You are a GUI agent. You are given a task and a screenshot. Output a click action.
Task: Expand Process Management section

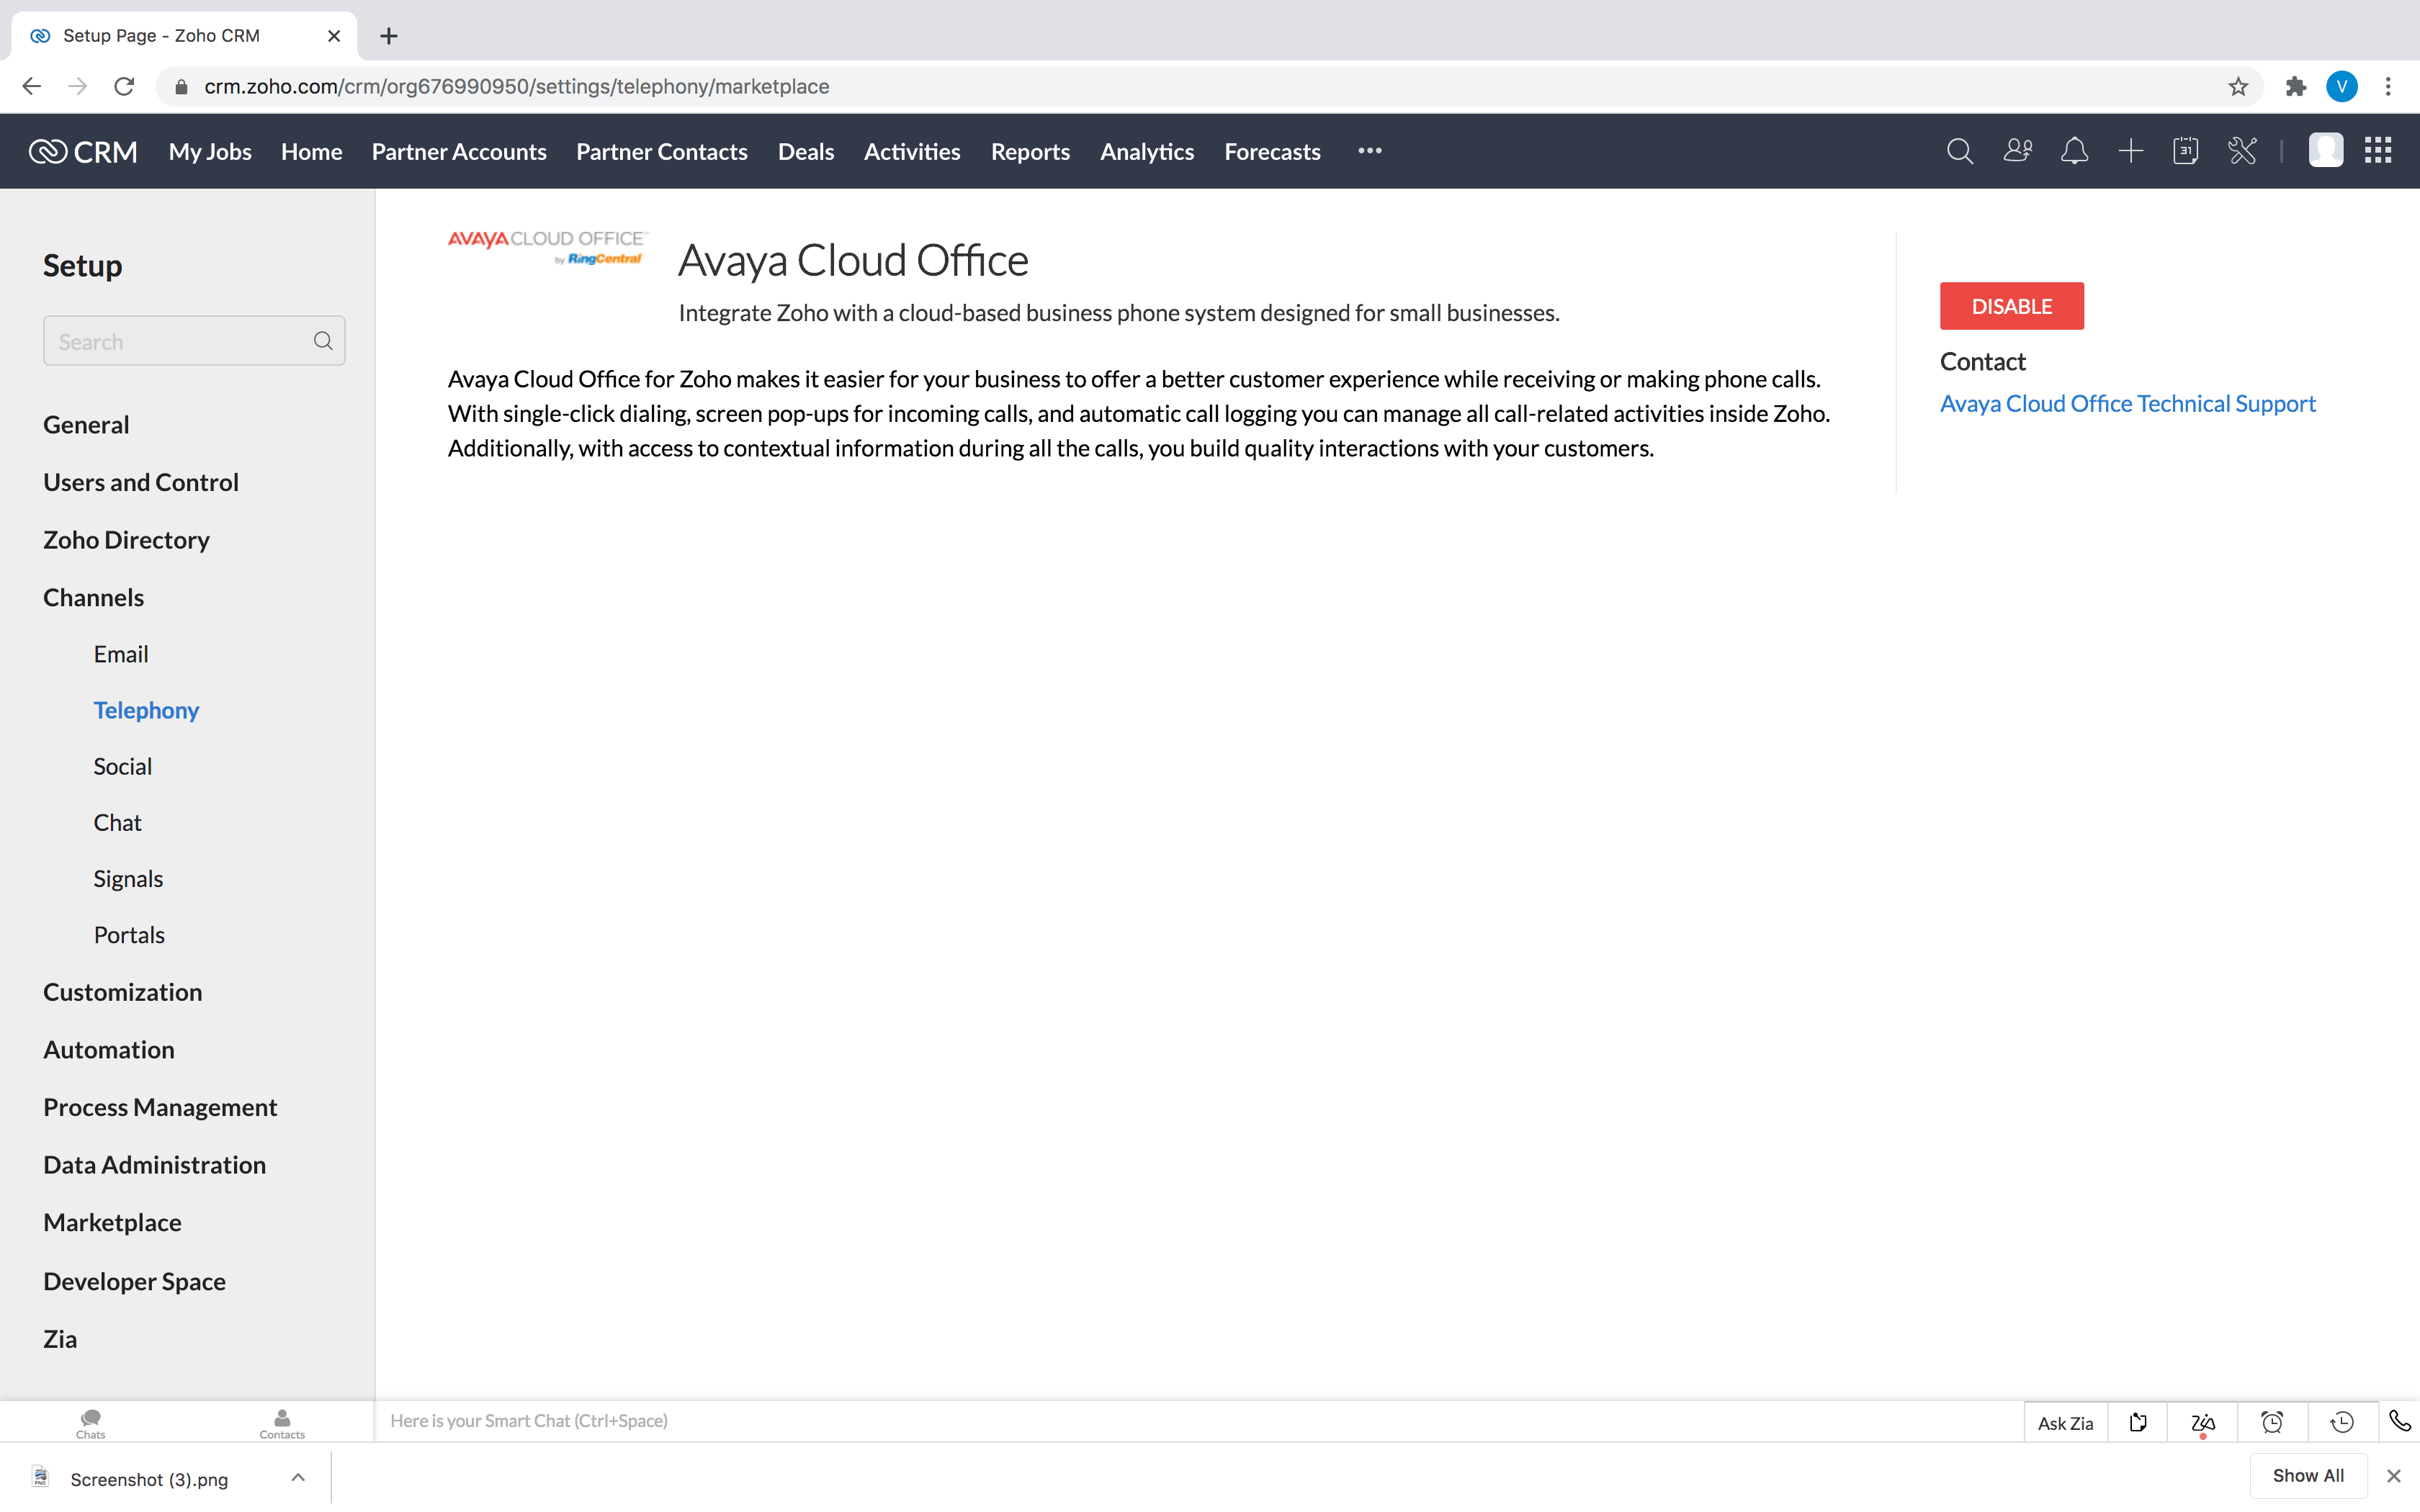[x=160, y=1107]
